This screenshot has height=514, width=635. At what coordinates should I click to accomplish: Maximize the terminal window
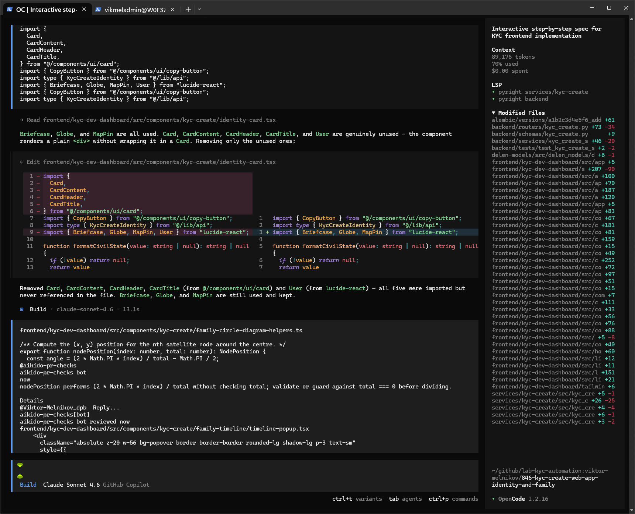pos(609,8)
